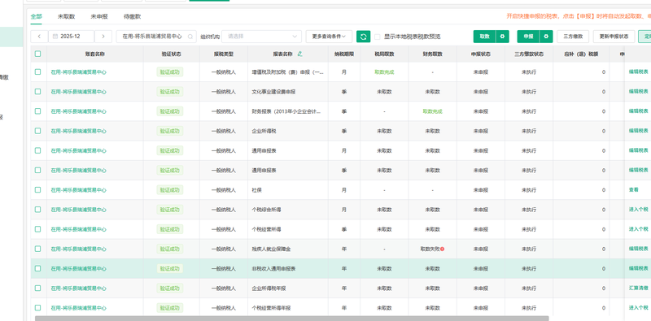The height and width of the screenshot is (321, 651).
Task: Click 未执行 status in 个税经营所得年报 row
Action: tap(529, 308)
